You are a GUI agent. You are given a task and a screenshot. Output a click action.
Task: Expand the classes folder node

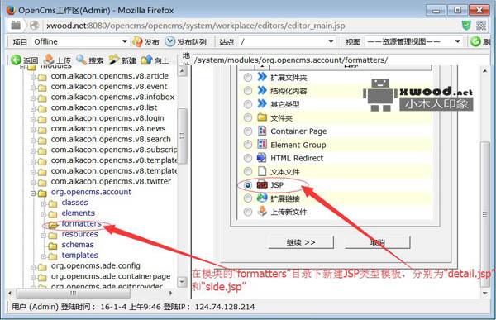(x=44, y=203)
